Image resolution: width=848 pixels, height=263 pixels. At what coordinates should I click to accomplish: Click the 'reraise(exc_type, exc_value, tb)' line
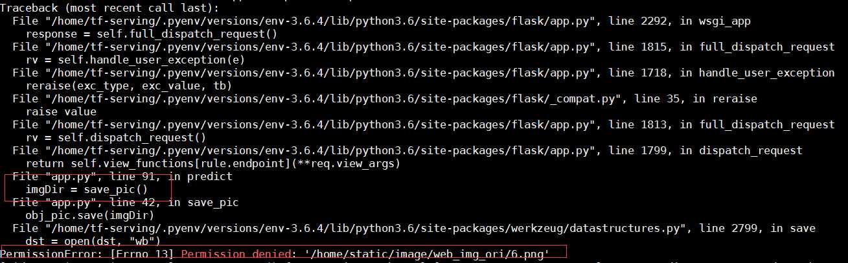(129, 86)
